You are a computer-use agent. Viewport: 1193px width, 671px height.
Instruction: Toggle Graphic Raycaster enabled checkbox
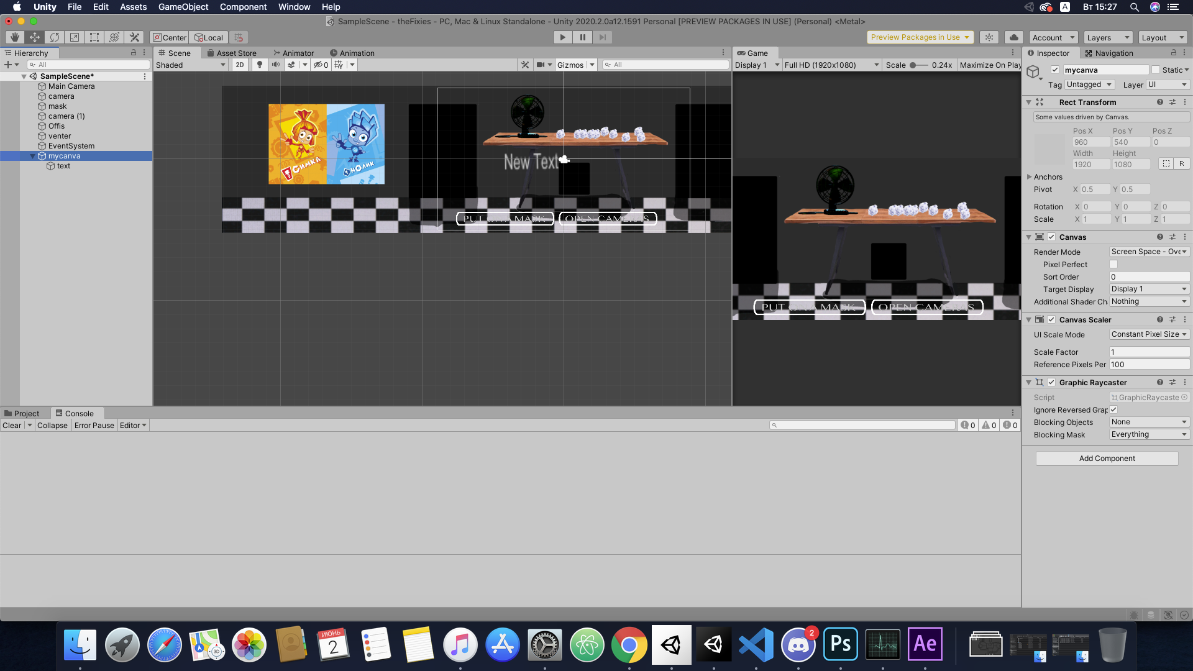[1051, 382]
